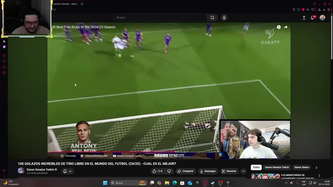Open Task View on taskbar
The image size is (333, 187).
(152, 183)
